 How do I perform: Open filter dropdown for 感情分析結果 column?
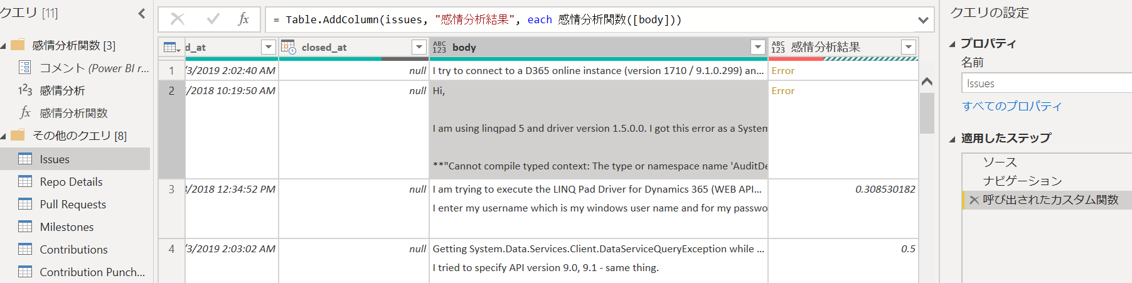(909, 47)
